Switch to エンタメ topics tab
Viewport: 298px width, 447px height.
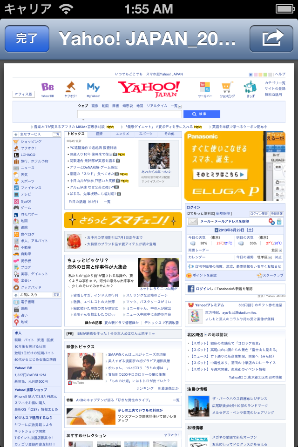pyautogui.click(x=122, y=134)
